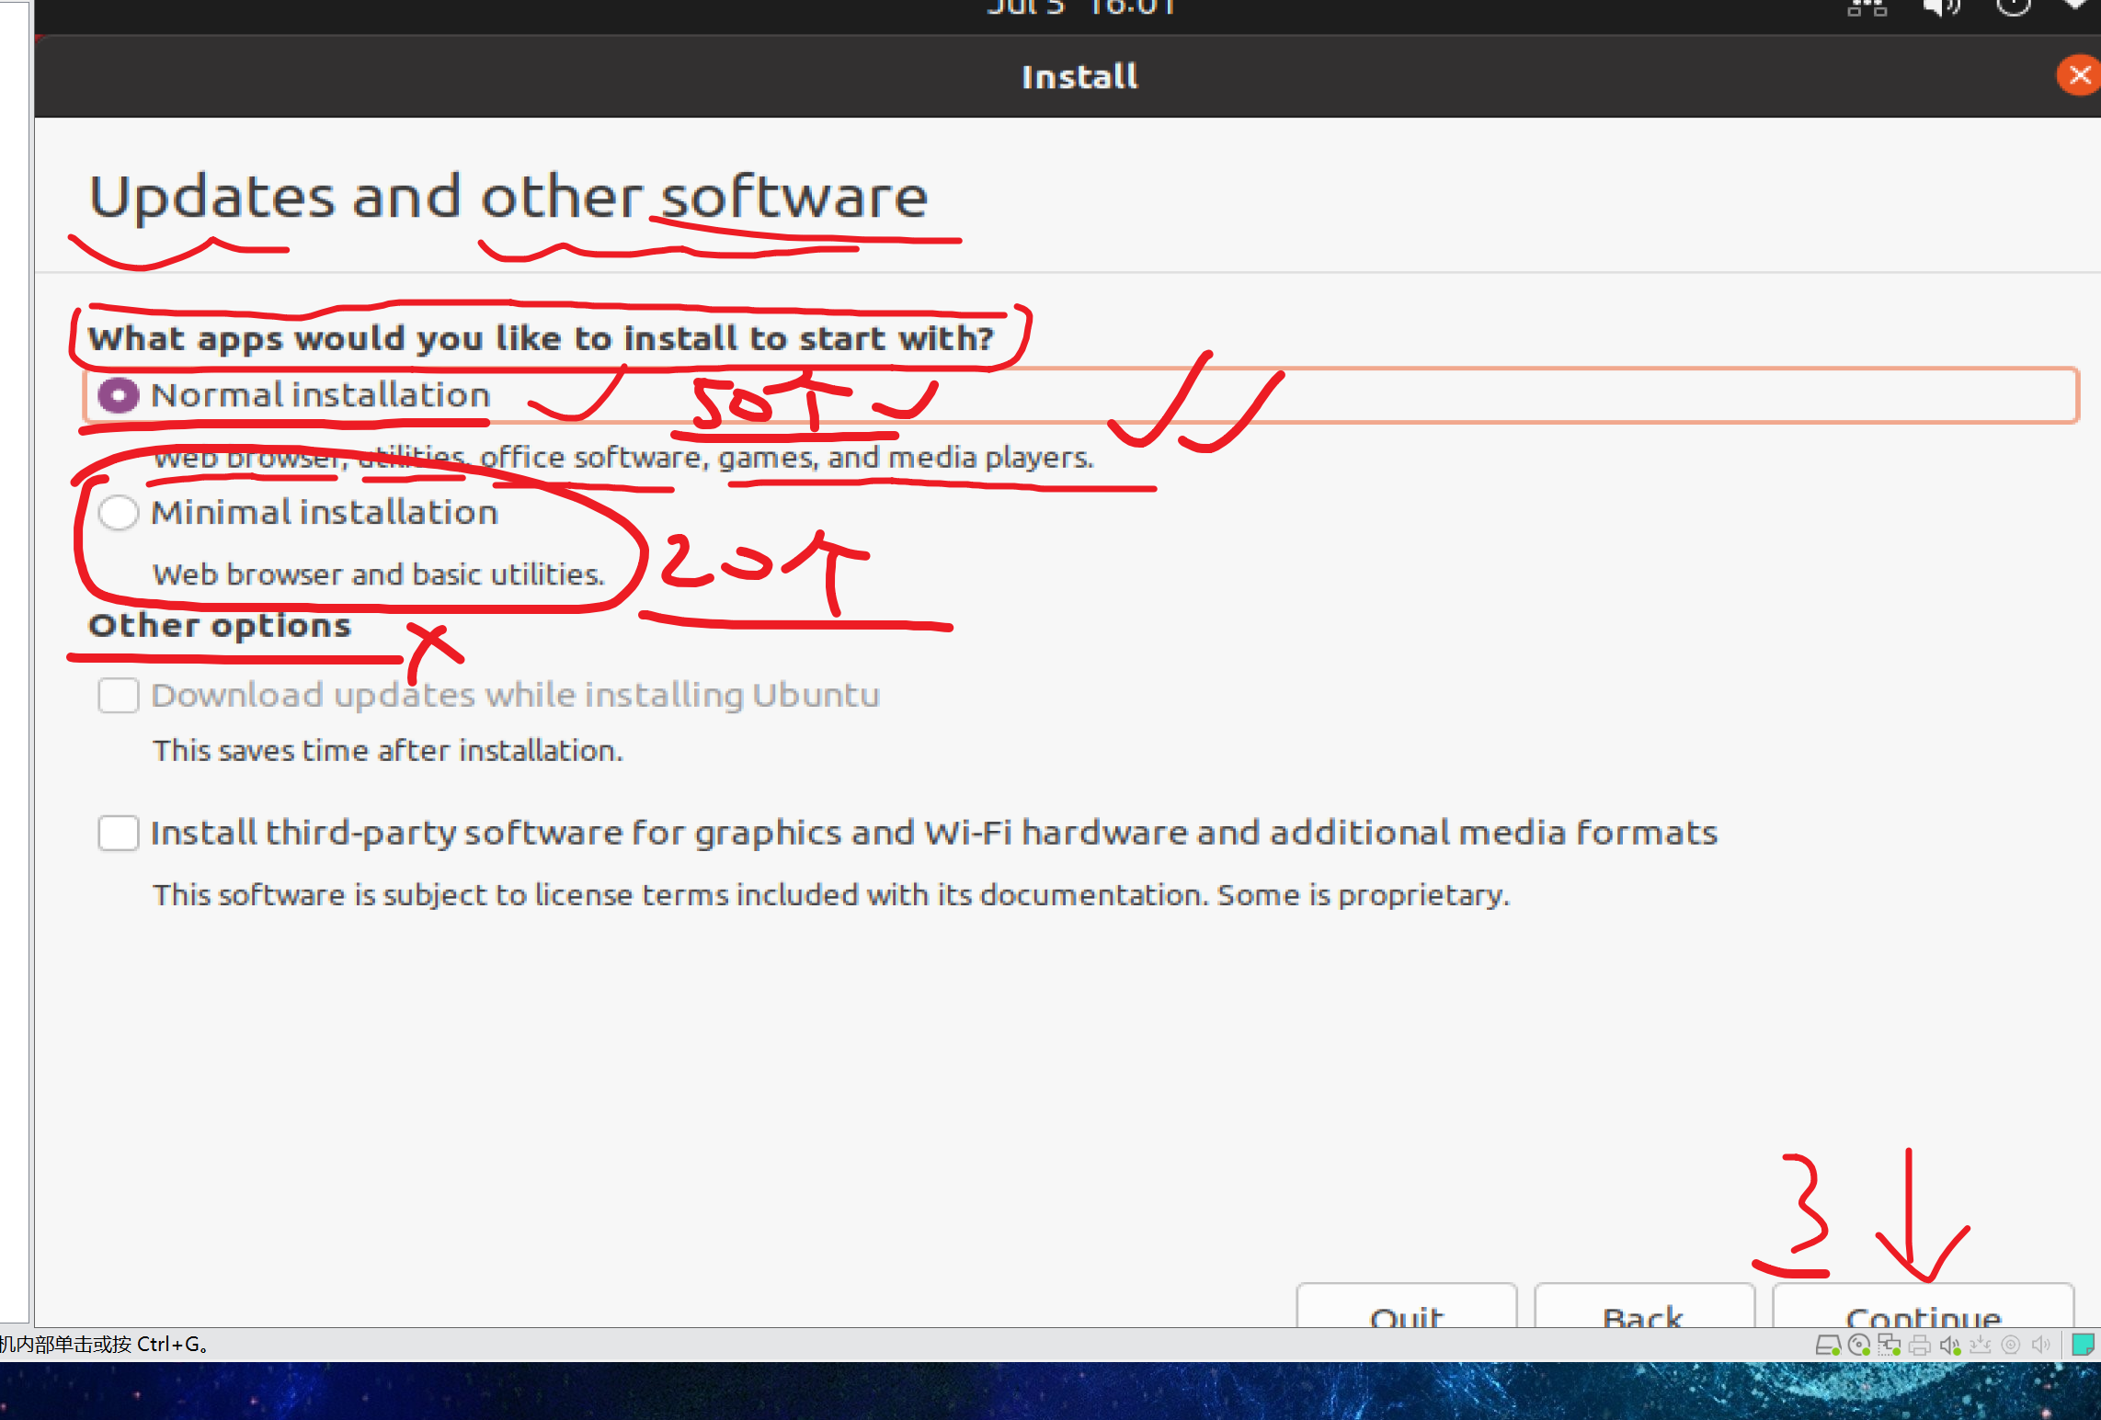The width and height of the screenshot is (2101, 1420).
Task: Click 'Web browser and basic utilities.' description
Action: click(x=379, y=574)
